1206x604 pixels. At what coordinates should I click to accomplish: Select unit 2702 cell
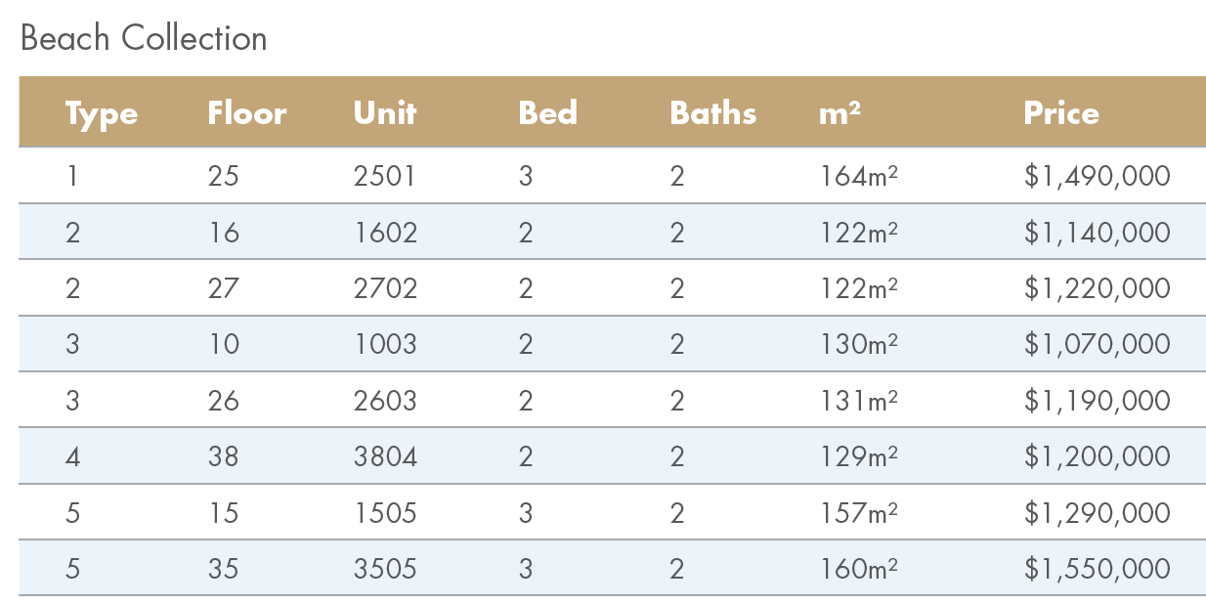[x=385, y=288]
